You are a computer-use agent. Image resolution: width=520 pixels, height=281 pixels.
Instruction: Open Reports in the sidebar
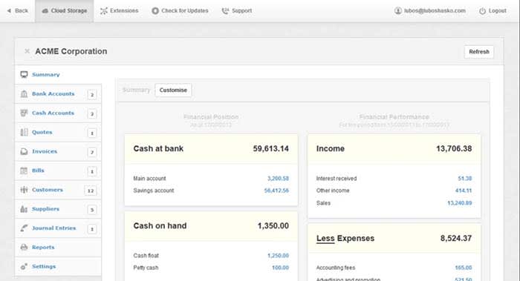pos(58,247)
